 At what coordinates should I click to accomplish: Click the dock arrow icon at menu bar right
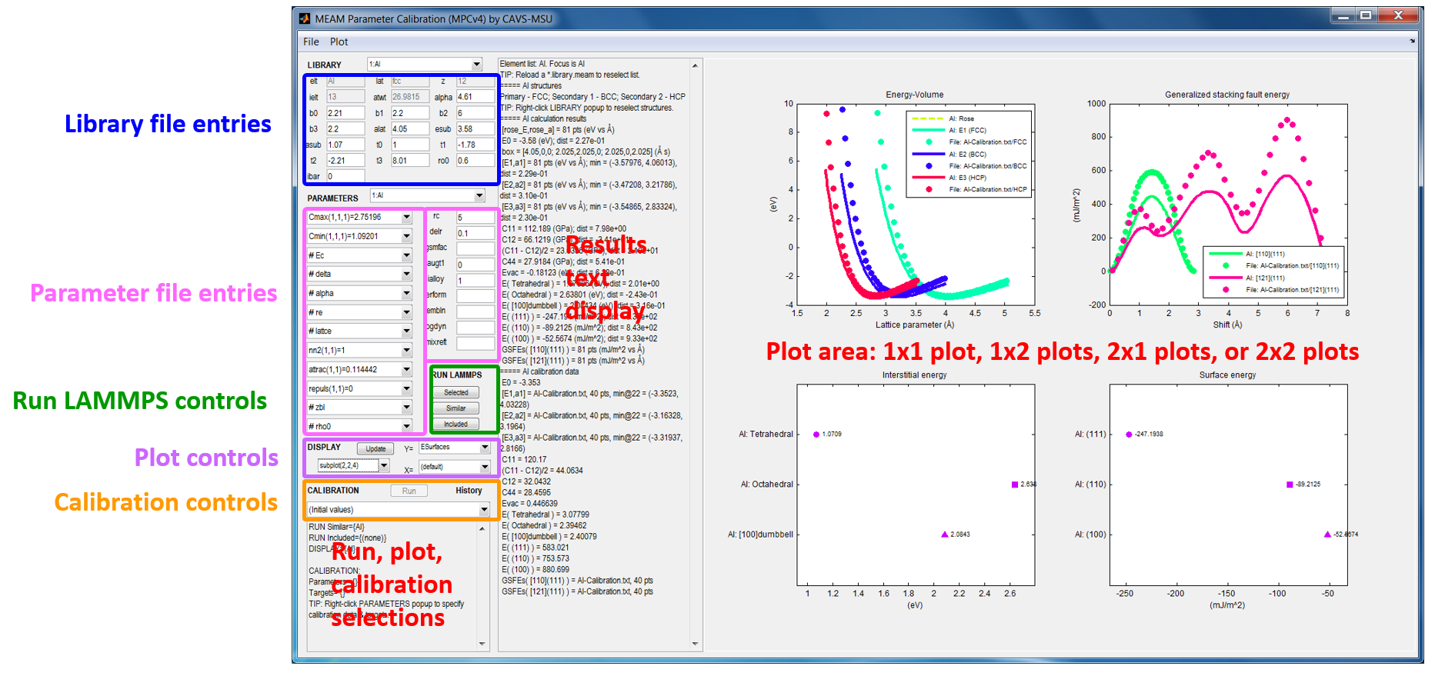[1412, 42]
